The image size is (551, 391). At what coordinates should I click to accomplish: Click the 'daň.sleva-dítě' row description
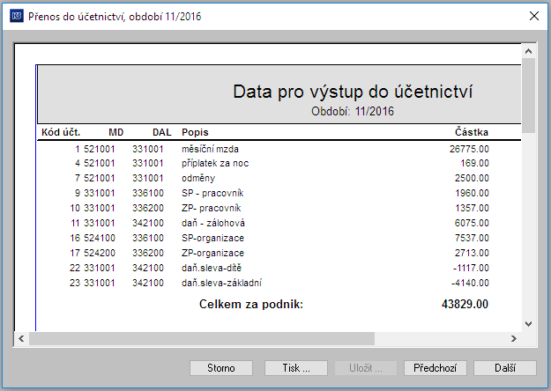[212, 269]
